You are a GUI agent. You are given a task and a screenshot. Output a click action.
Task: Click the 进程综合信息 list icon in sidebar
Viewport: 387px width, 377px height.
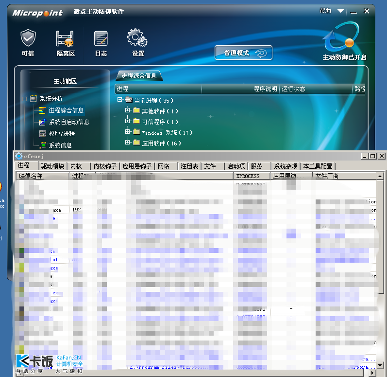42,110
